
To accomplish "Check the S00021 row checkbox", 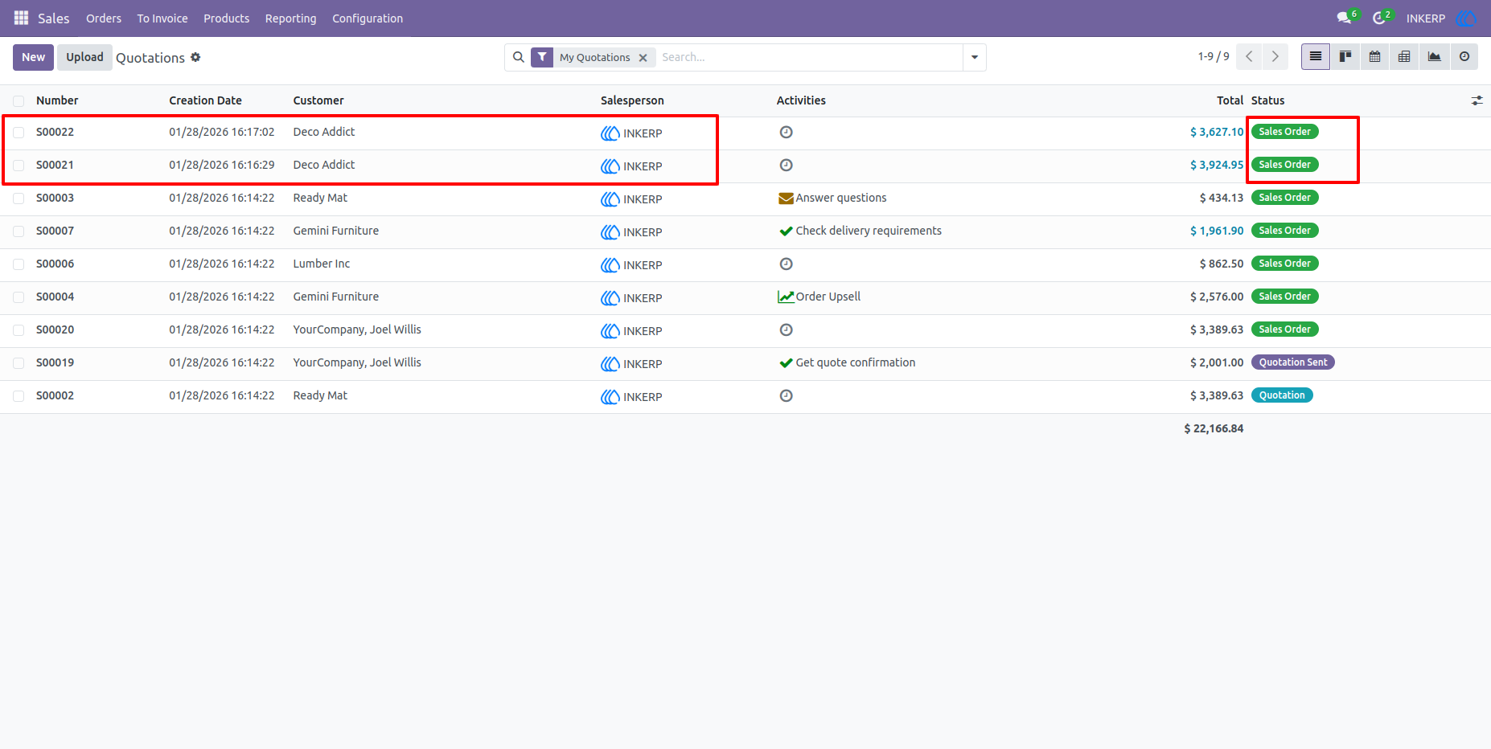I will (18, 166).
